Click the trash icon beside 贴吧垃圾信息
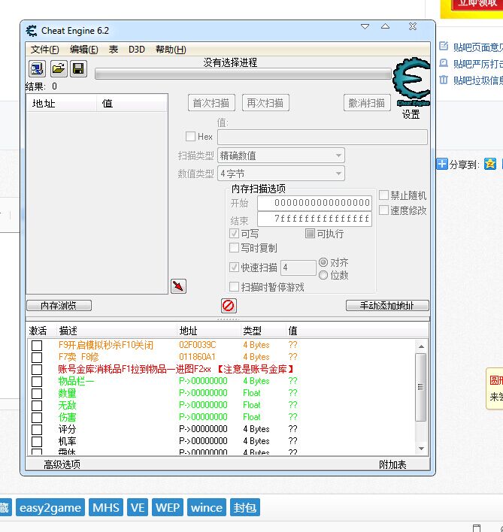The image size is (503, 532). tap(444, 80)
